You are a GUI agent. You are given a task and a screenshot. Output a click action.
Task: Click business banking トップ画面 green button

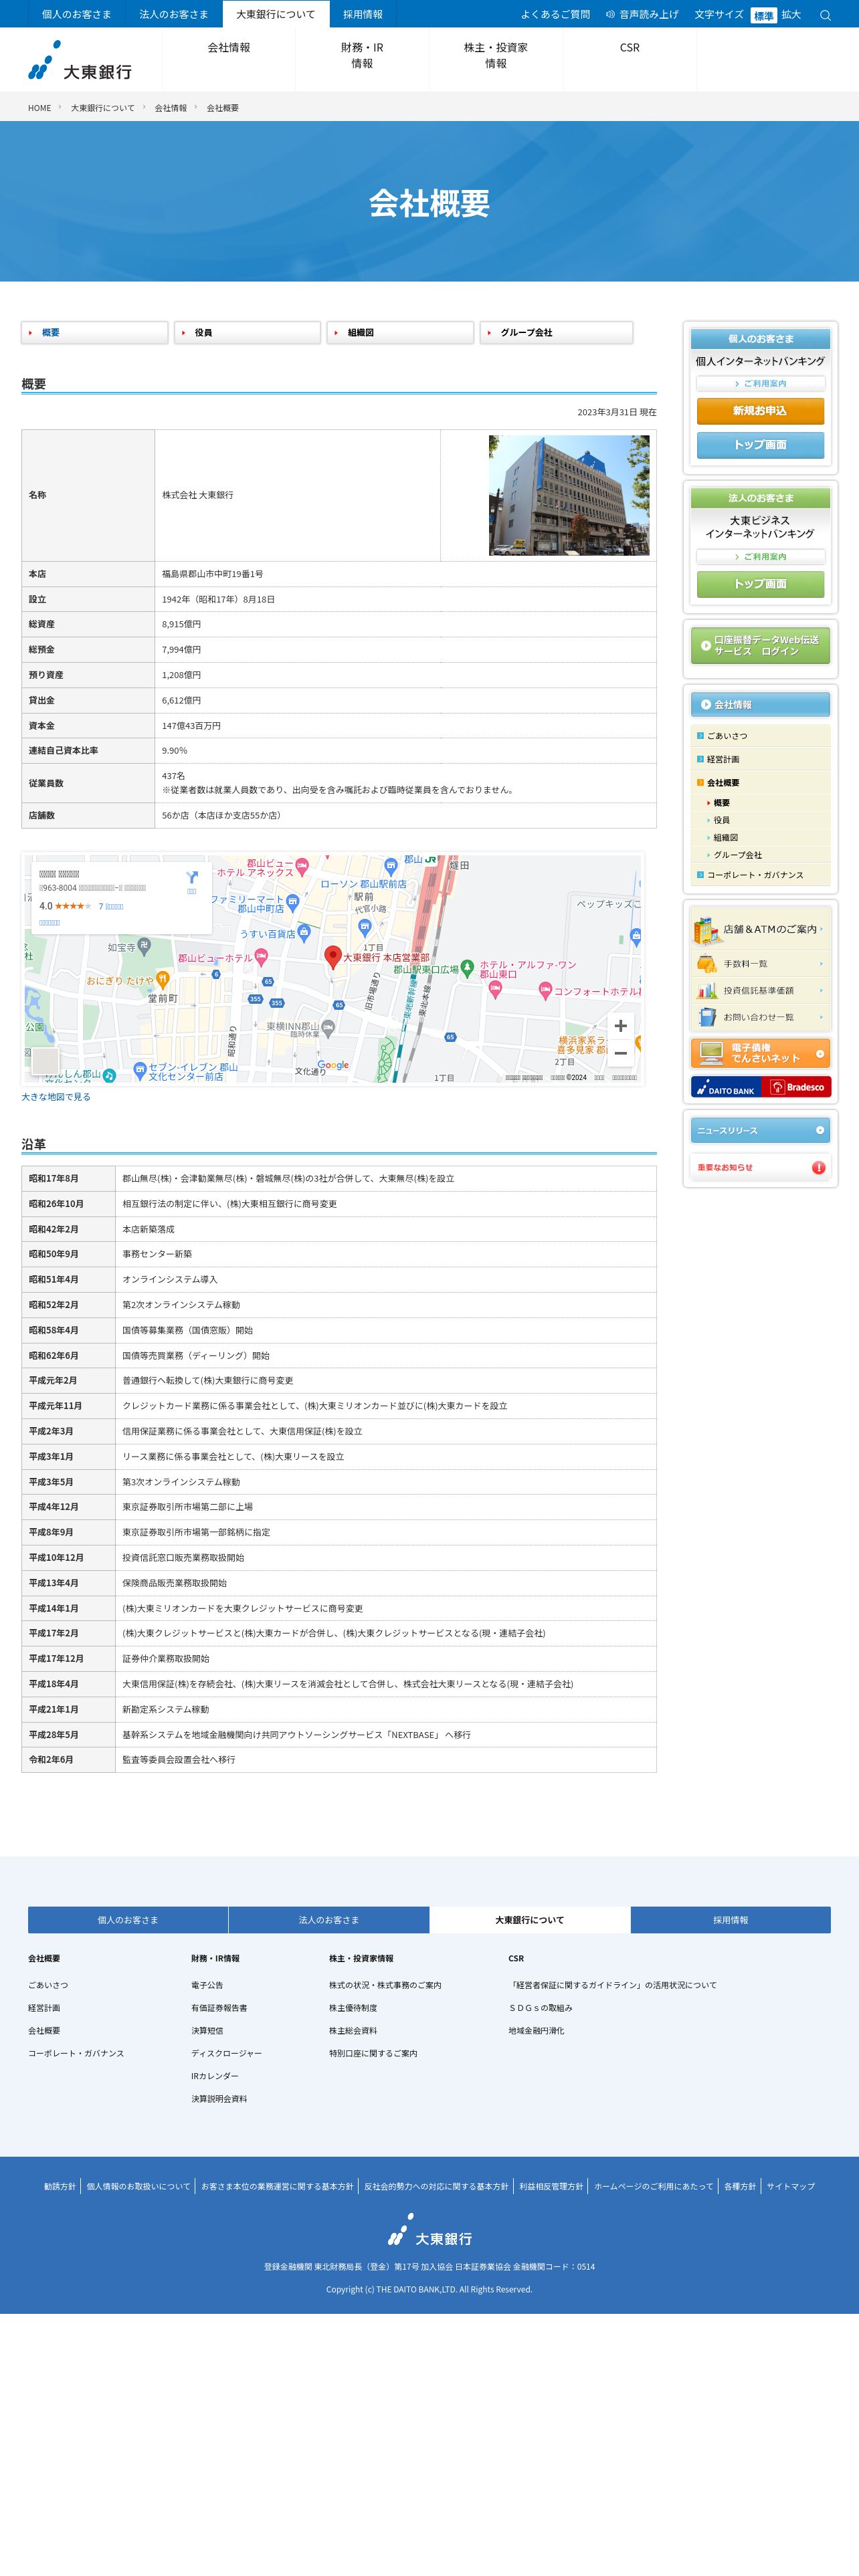(x=760, y=584)
